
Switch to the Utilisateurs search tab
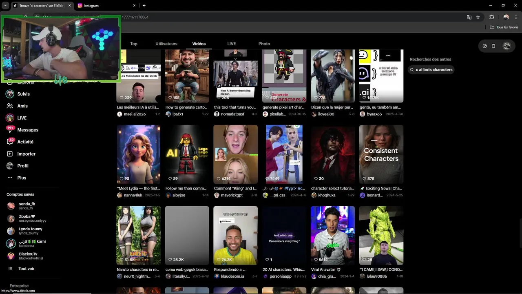[166, 44]
